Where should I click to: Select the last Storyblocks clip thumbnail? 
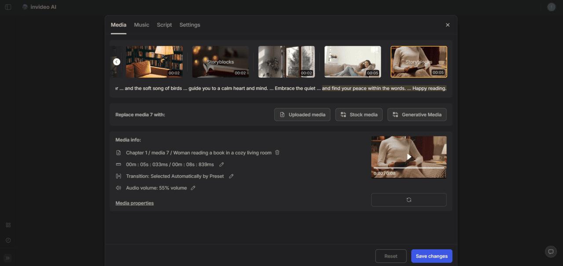point(419,61)
